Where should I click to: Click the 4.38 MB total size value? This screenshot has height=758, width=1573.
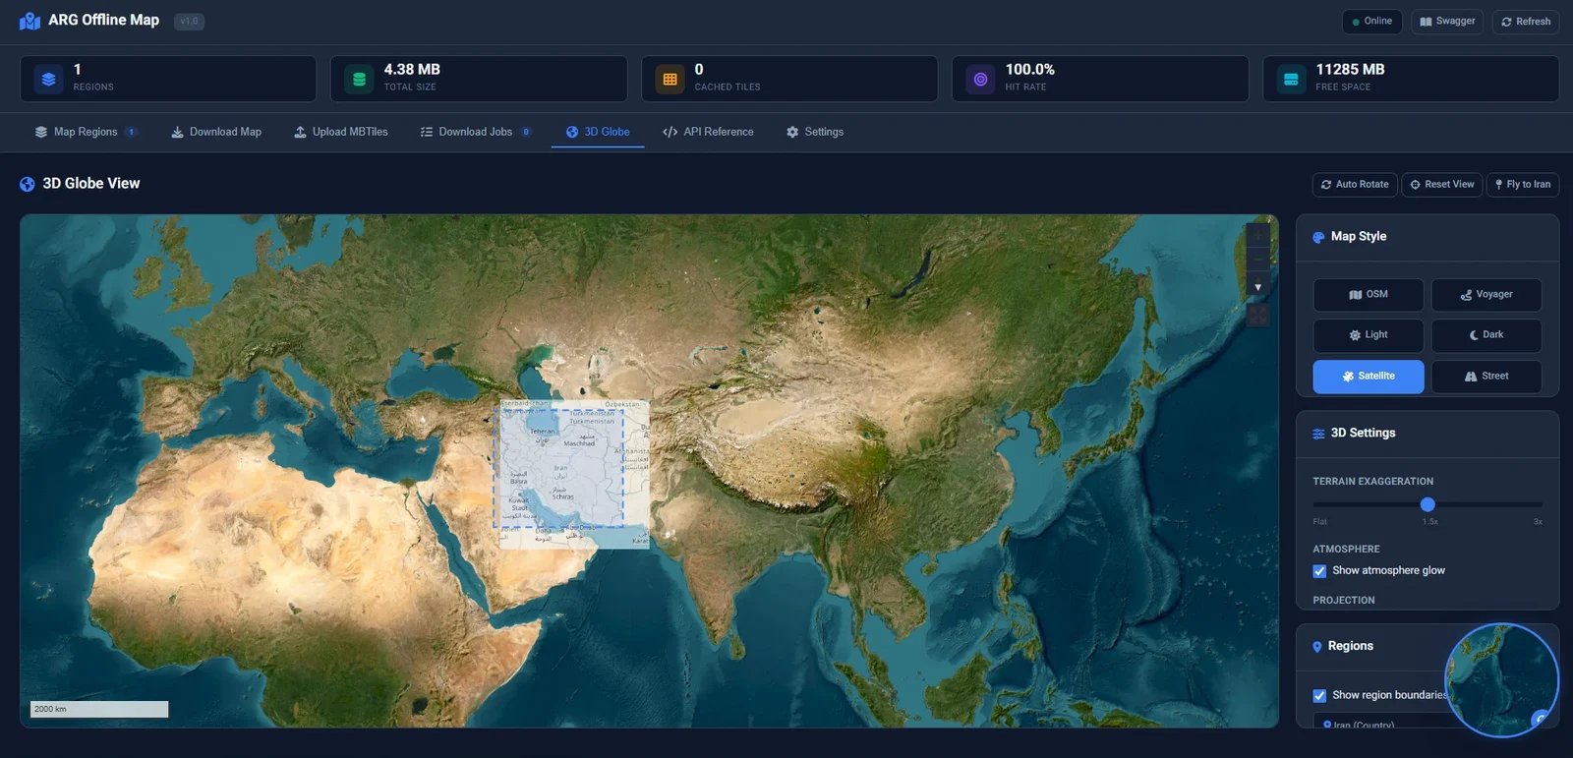[412, 70]
